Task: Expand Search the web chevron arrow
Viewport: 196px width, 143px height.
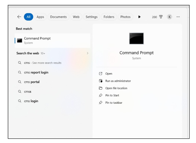Action: [x=87, y=53]
